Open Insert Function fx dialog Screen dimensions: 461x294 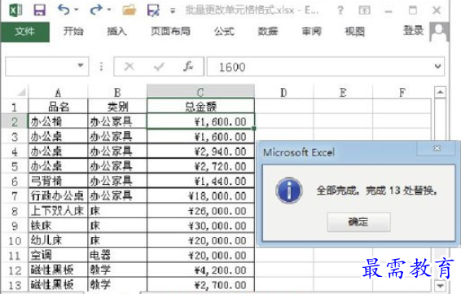pos(188,67)
